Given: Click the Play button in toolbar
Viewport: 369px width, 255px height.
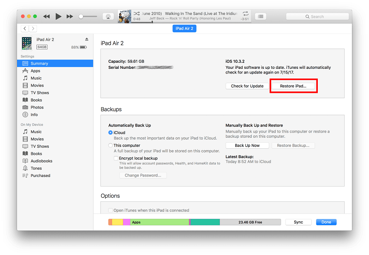Looking at the screenshot, I should (x=58, y=16).
